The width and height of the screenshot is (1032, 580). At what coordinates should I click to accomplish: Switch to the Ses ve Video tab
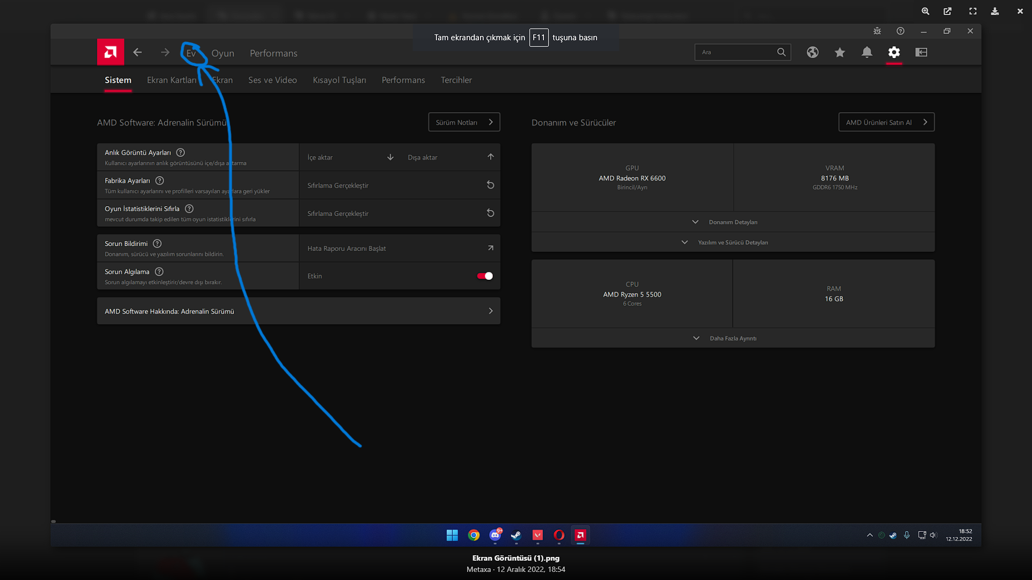273,80
